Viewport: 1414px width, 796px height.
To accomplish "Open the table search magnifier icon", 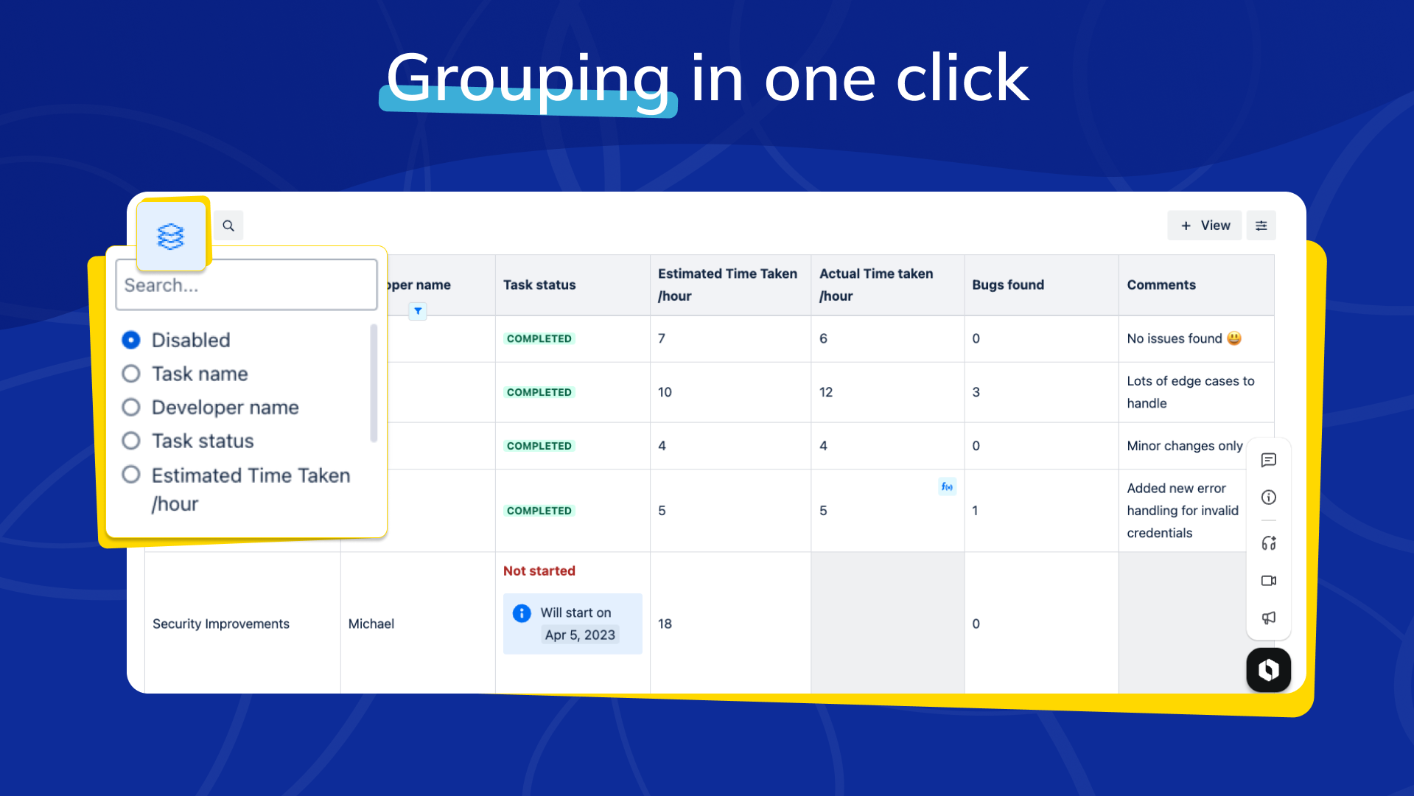I will (x=228, y=226).
